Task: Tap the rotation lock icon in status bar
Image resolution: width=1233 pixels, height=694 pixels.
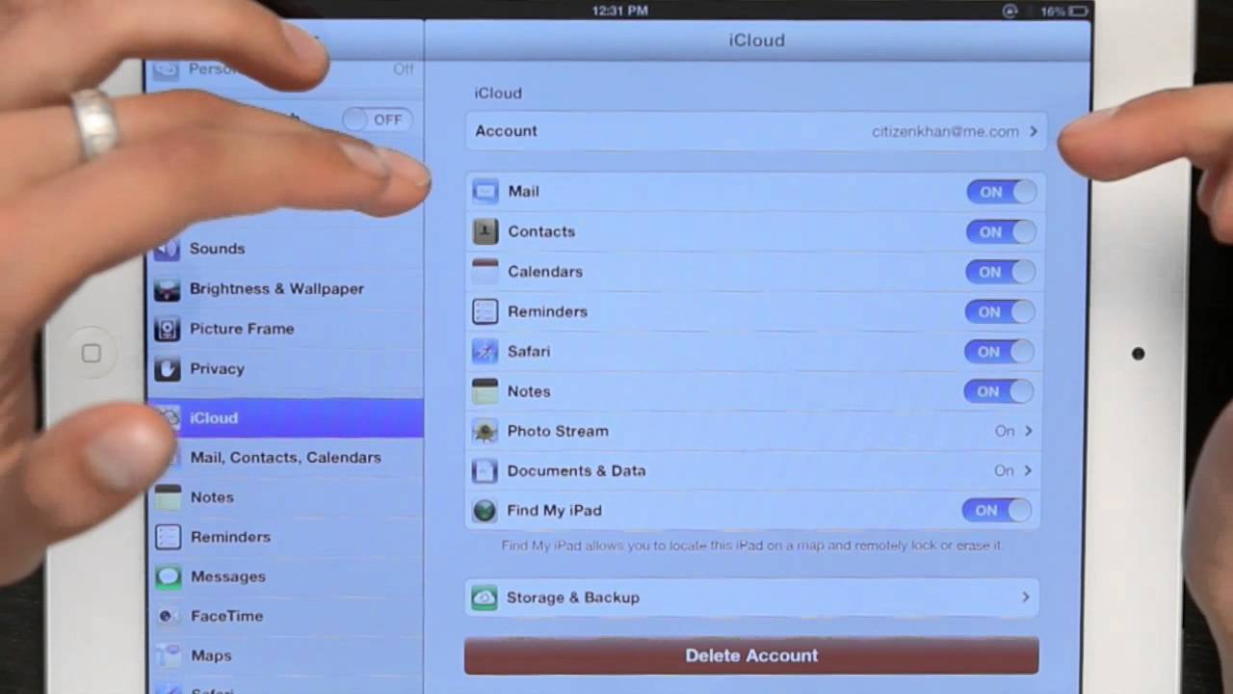Action: (1010, 12)
